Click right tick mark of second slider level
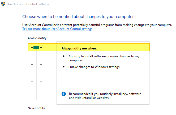The image size is (176, 115). click(41, 64)
